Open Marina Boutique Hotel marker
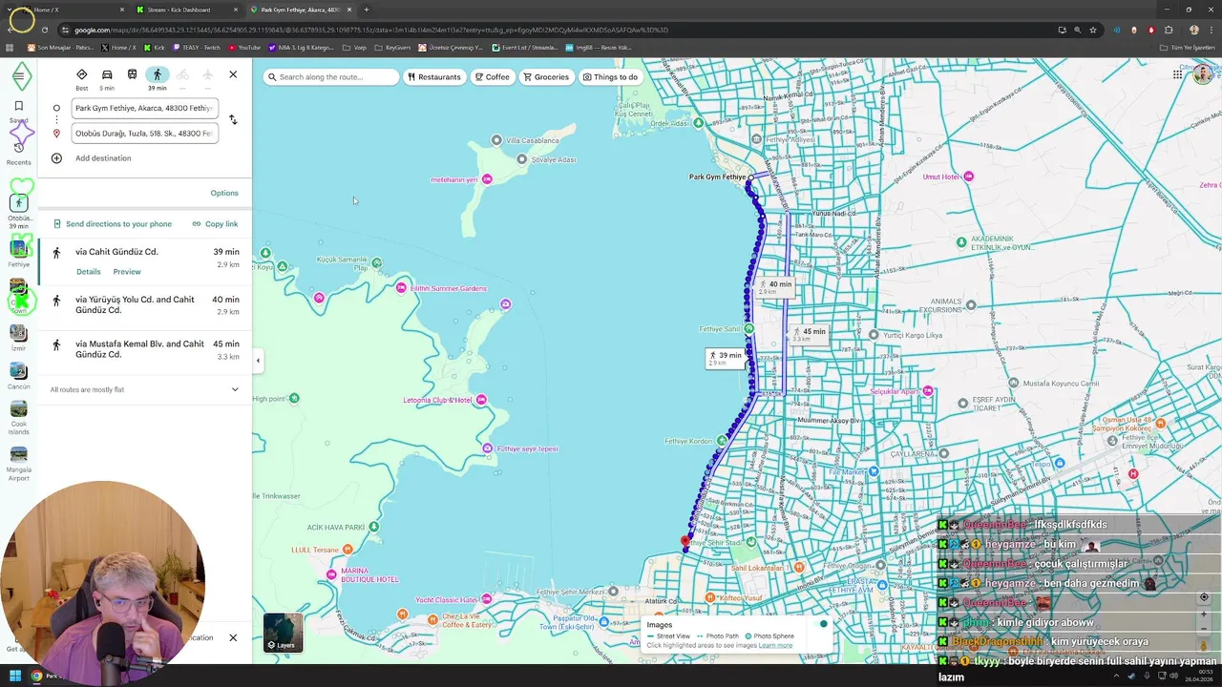Viewport: 1222px width, 687px height. [332, 573]
